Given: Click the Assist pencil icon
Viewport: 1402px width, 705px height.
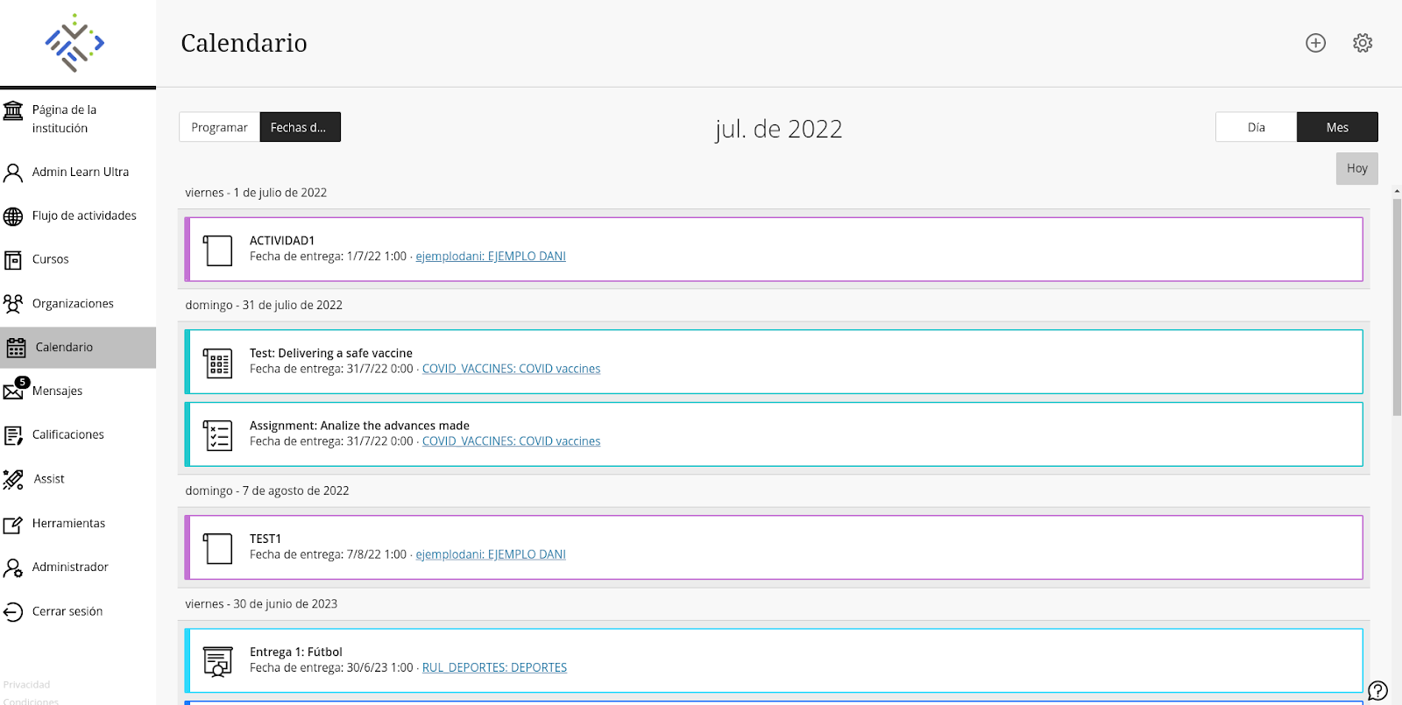Looking at the screenshot, I should [13, 479].
